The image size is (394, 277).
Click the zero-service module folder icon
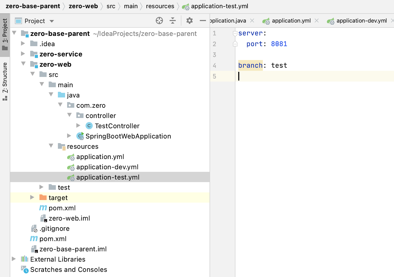[34, 54]
